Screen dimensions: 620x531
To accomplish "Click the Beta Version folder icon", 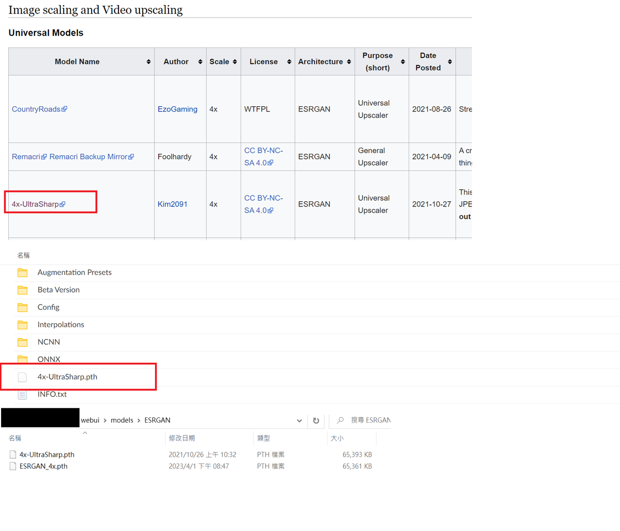I will [x=22, y=290].
